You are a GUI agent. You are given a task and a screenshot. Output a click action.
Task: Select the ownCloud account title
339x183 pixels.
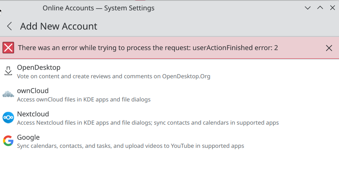click(33, 91)
